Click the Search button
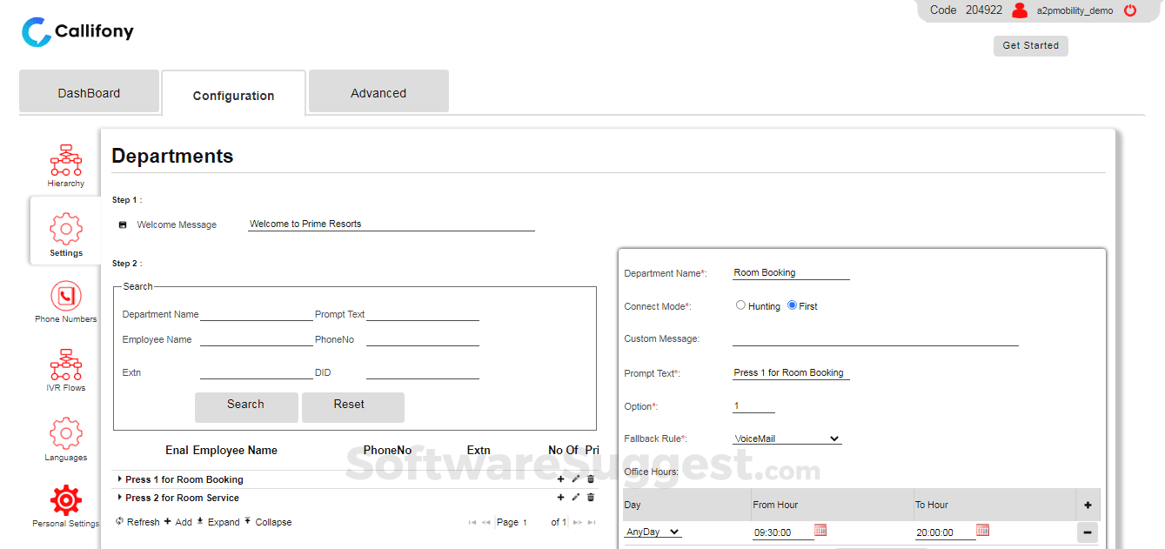Screen dimensions: 1165x549 click(245, 405)
